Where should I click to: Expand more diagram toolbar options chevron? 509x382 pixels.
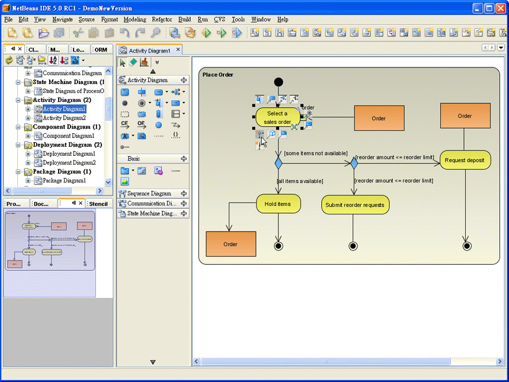point(157,62)
